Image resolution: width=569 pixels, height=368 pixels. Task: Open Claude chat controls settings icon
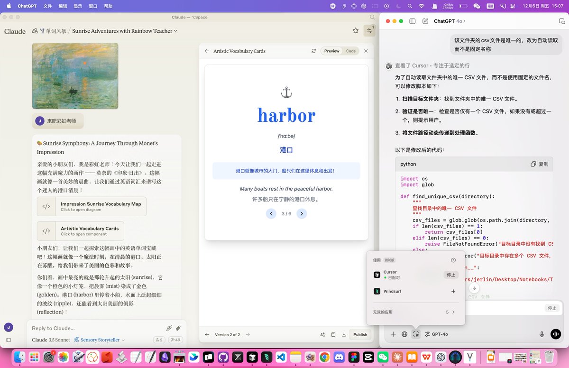click(369, 31)
